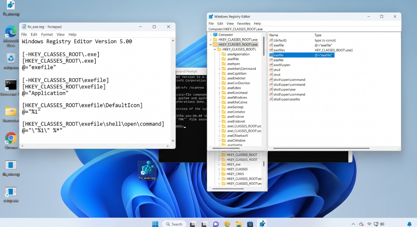Expand the Computer node in registry tree
417x227 pixels.
(210, 35)
